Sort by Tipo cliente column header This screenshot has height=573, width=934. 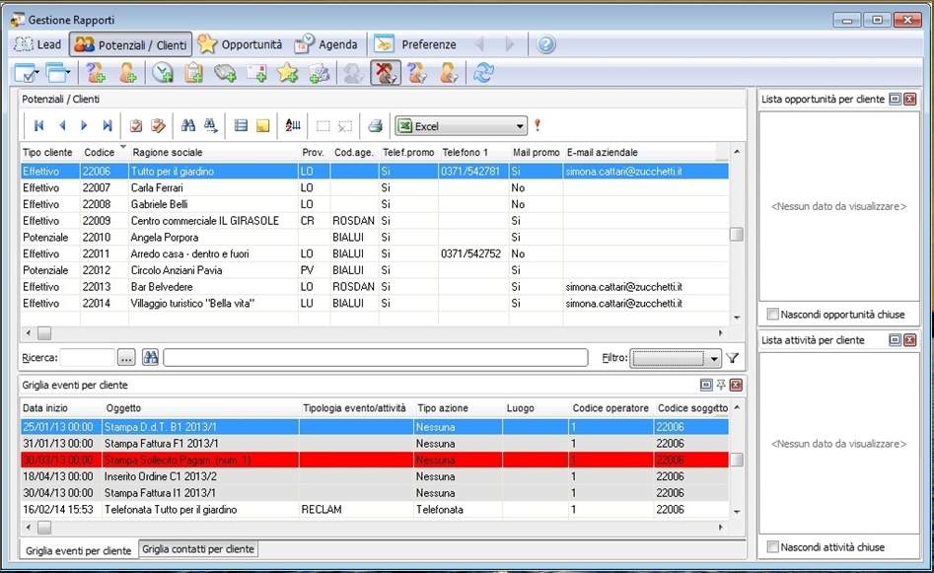click(47, 153)
